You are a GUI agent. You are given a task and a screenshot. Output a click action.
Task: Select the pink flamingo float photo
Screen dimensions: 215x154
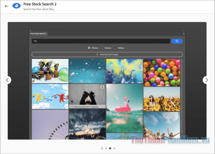[124, 108]
